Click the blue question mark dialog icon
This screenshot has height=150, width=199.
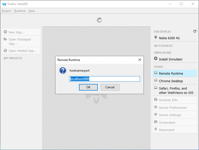[63, 71]
